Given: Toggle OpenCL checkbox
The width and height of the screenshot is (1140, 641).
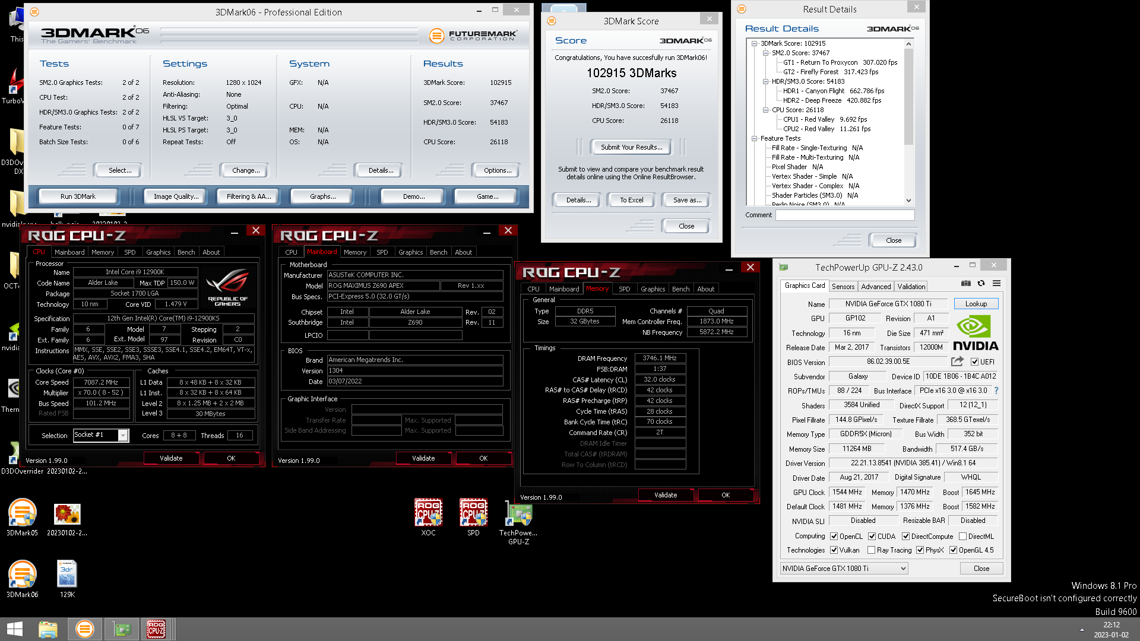Looking at the screenshot, I should pyautogui.click(x=834, y=537).
